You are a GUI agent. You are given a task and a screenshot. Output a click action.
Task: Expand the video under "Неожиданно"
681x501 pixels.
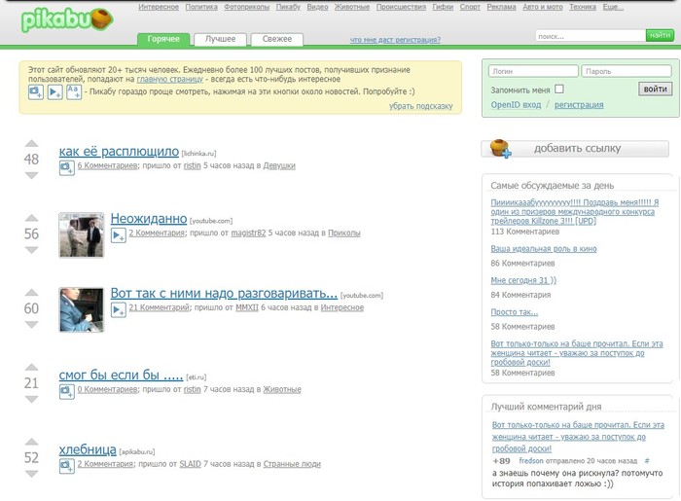pos(118,234)
